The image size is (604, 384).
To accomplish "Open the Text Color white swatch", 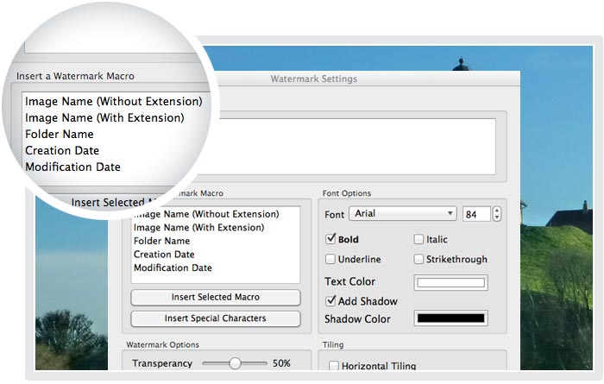I will (x=450, y=283).
